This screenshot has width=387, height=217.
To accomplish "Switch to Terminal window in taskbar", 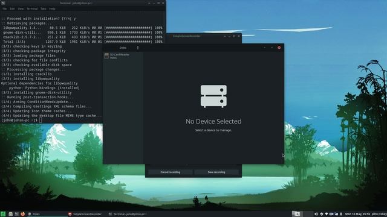I will [x=128, y=214].
